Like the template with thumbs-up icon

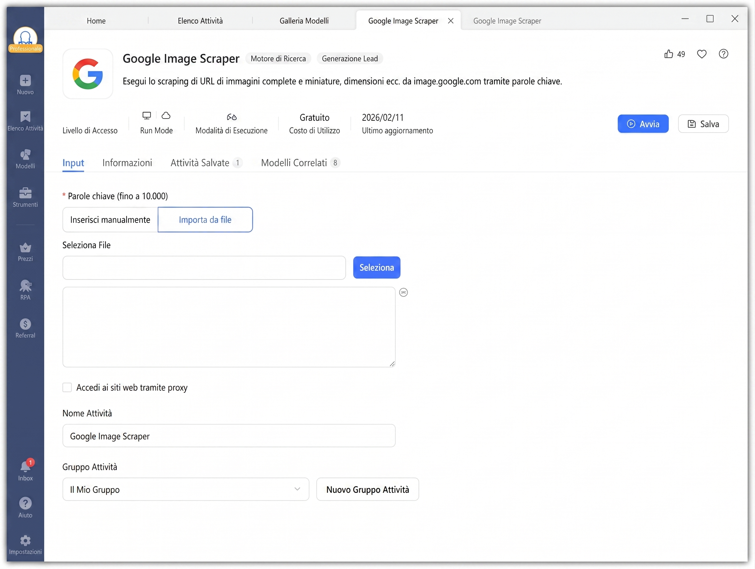[x=669, y=54]
